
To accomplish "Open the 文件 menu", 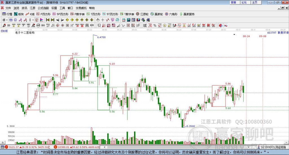I will tap(8, 8).
